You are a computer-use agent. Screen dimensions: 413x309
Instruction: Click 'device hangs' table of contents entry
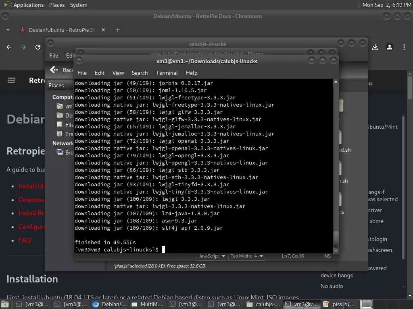(336, 275)
